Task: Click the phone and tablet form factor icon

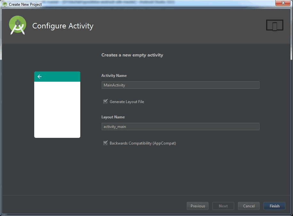Action: [x=274, y=25]
